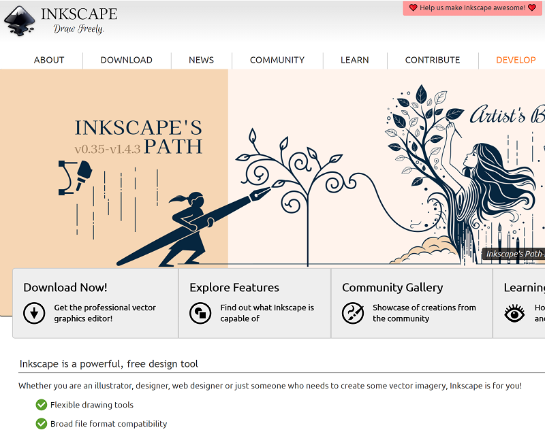Screen dimensions: 545x430
Task: Open the Inkscape's Path artwork caption
Action: (514, 252)
